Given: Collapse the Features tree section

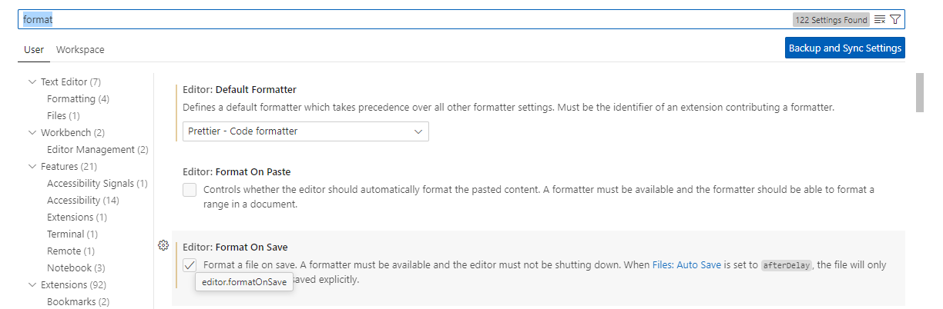Looking at the screenshot, I should click(x=32, y=167).
